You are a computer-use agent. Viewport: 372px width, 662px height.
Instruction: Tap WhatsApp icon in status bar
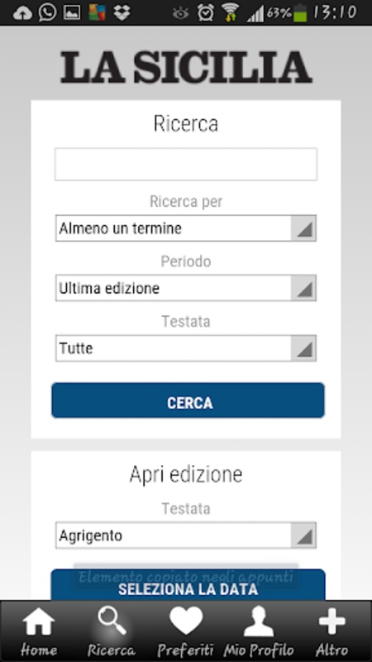point(47,12)
